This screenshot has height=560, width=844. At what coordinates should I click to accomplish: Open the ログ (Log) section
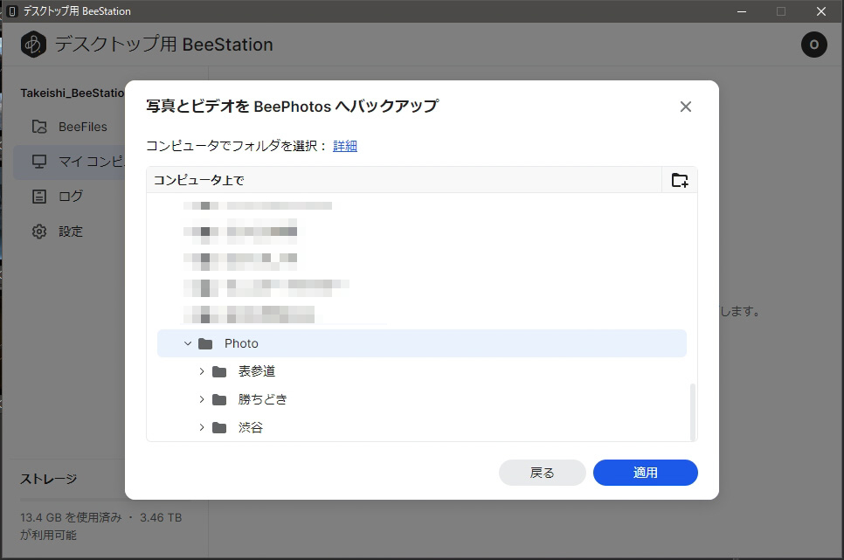click(x=71, y=196)
